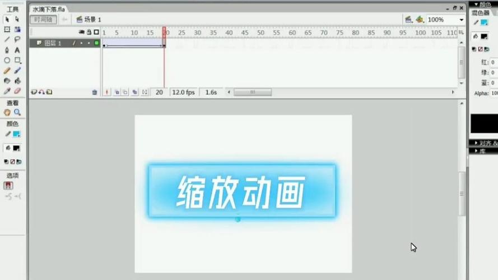Click toolbox no color icon
The image size is (498, 280).
pos(13,162)
